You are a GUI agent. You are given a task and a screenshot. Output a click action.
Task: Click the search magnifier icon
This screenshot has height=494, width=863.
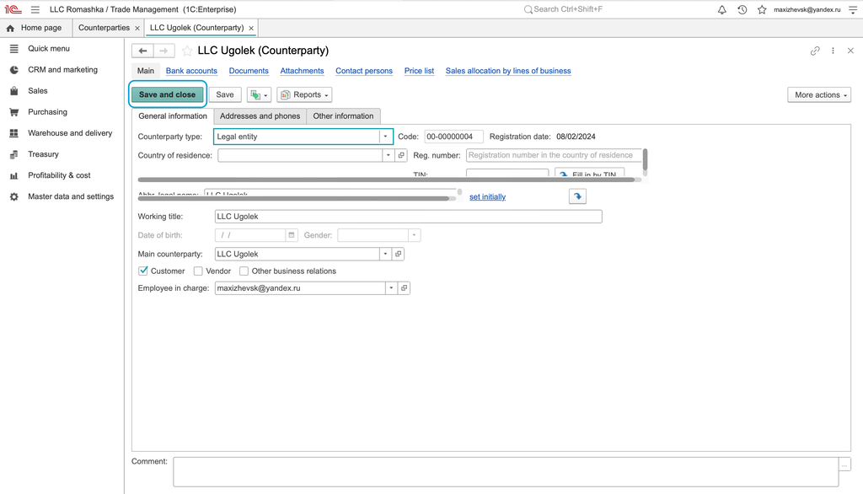pos(528,9)
